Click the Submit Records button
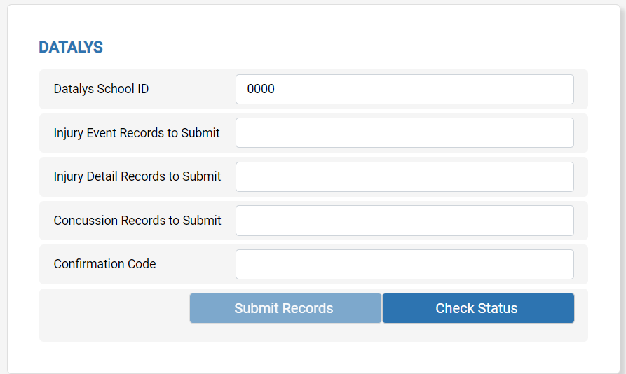This screenshot has width=626, height=374. (x=285, y=308)
